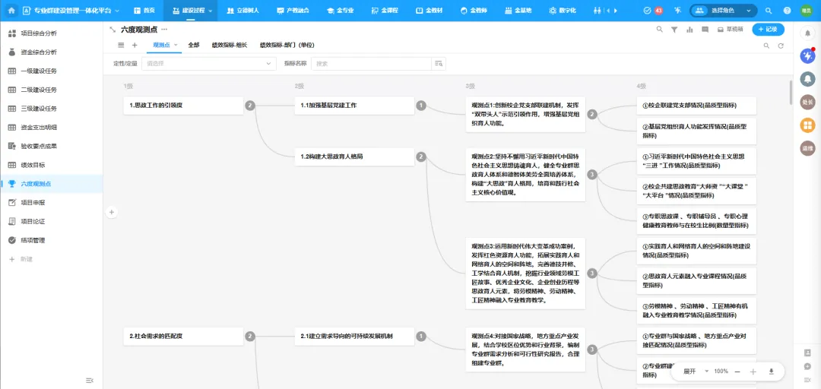
Task: Click the zoom out minus button
Action: pos(737,372)
